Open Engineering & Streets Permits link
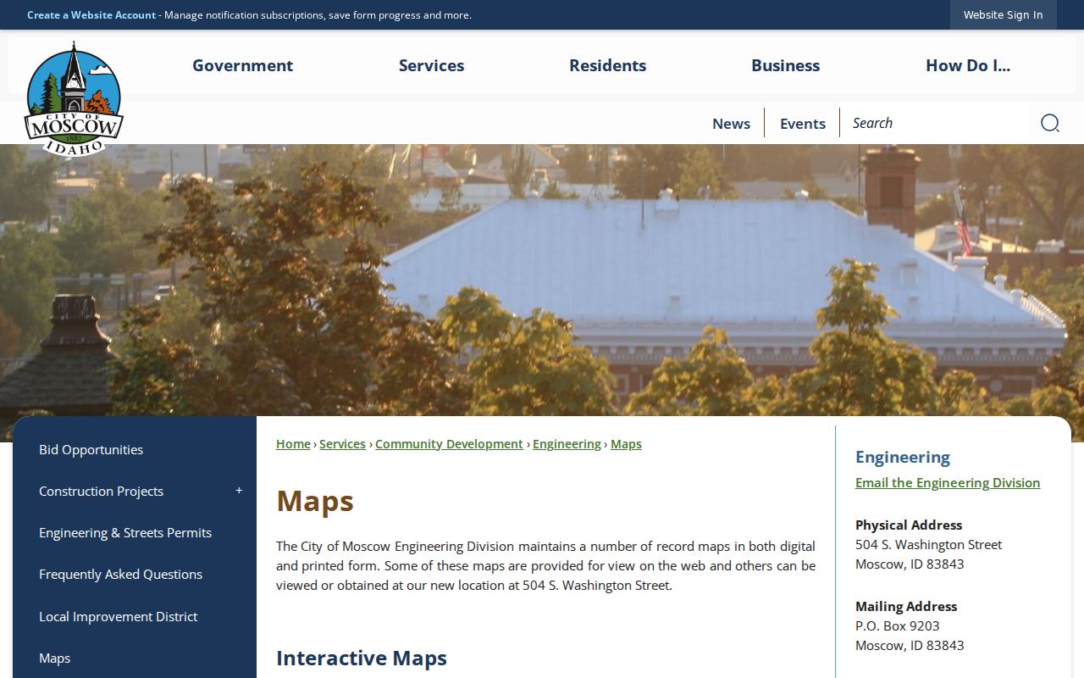This screenshot has height=678, width=1084. 125,532
